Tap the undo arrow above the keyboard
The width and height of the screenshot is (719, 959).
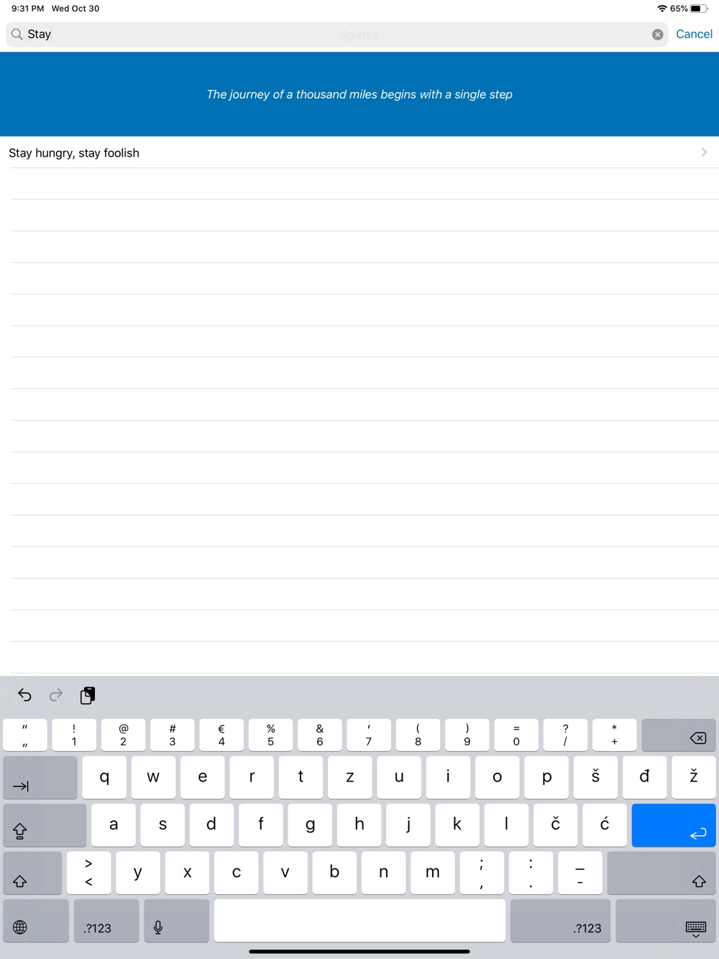[24, 694]
